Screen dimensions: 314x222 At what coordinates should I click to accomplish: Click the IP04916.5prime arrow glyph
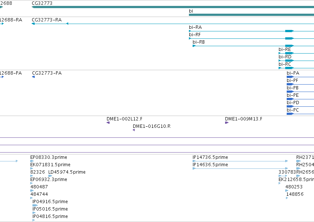(x=35, y=205)
